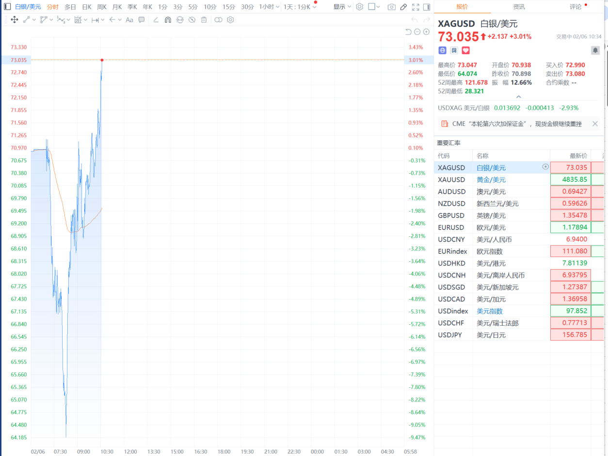Screen dimensions: 608x456
Task: Select the move/crosshair cursor tool
Action: point(14,20)
